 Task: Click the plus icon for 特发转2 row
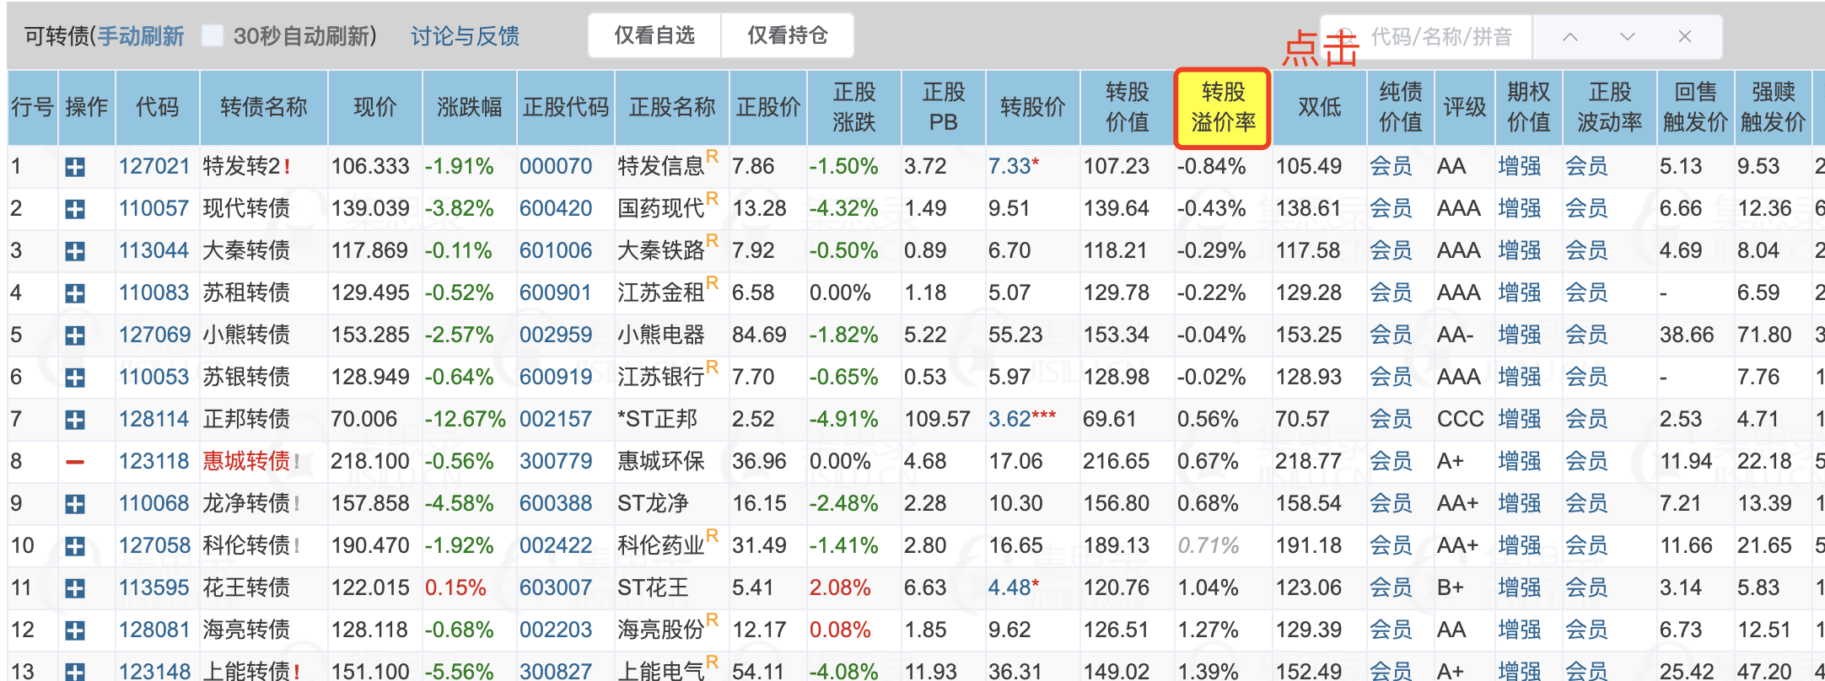(75, 167)
